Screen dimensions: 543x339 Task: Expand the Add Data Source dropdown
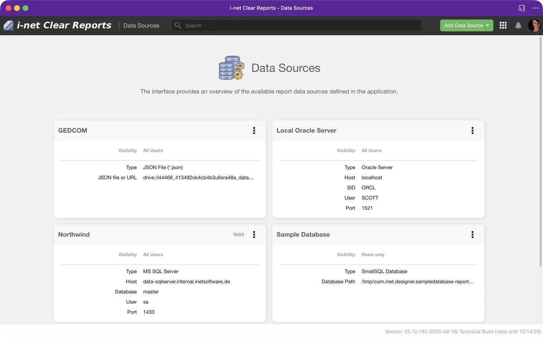[487, 25]
